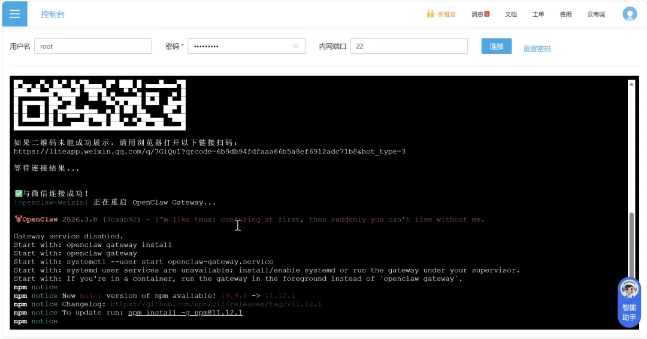Image resolution: width=647 pixels, height=339 pixels.
Task: Click the 'systemctl --user start openclaw-gateway.service' line
Action: point(144,262)
